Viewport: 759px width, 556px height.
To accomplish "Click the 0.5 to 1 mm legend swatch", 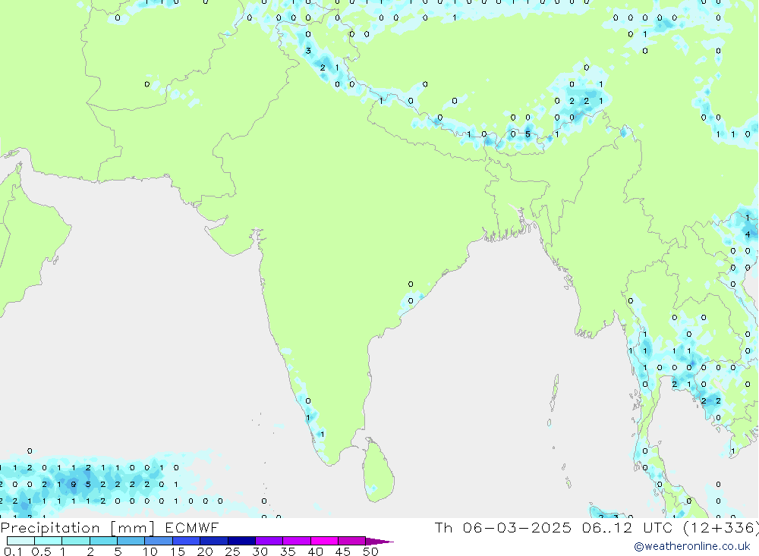I will click(49, 541).
